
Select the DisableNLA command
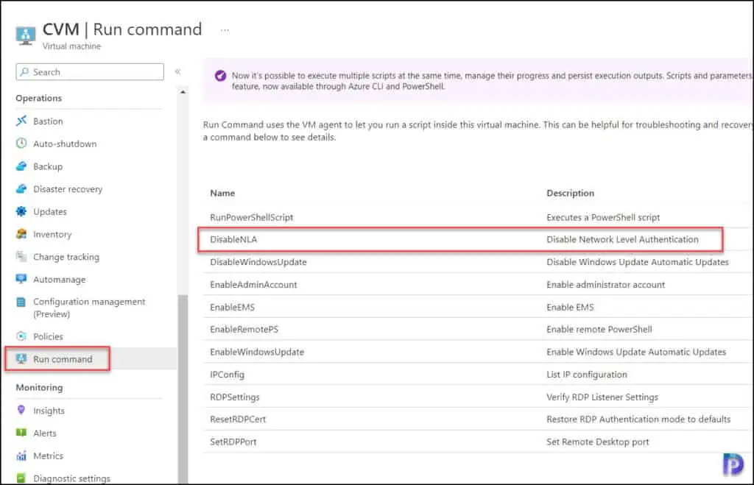233,239
